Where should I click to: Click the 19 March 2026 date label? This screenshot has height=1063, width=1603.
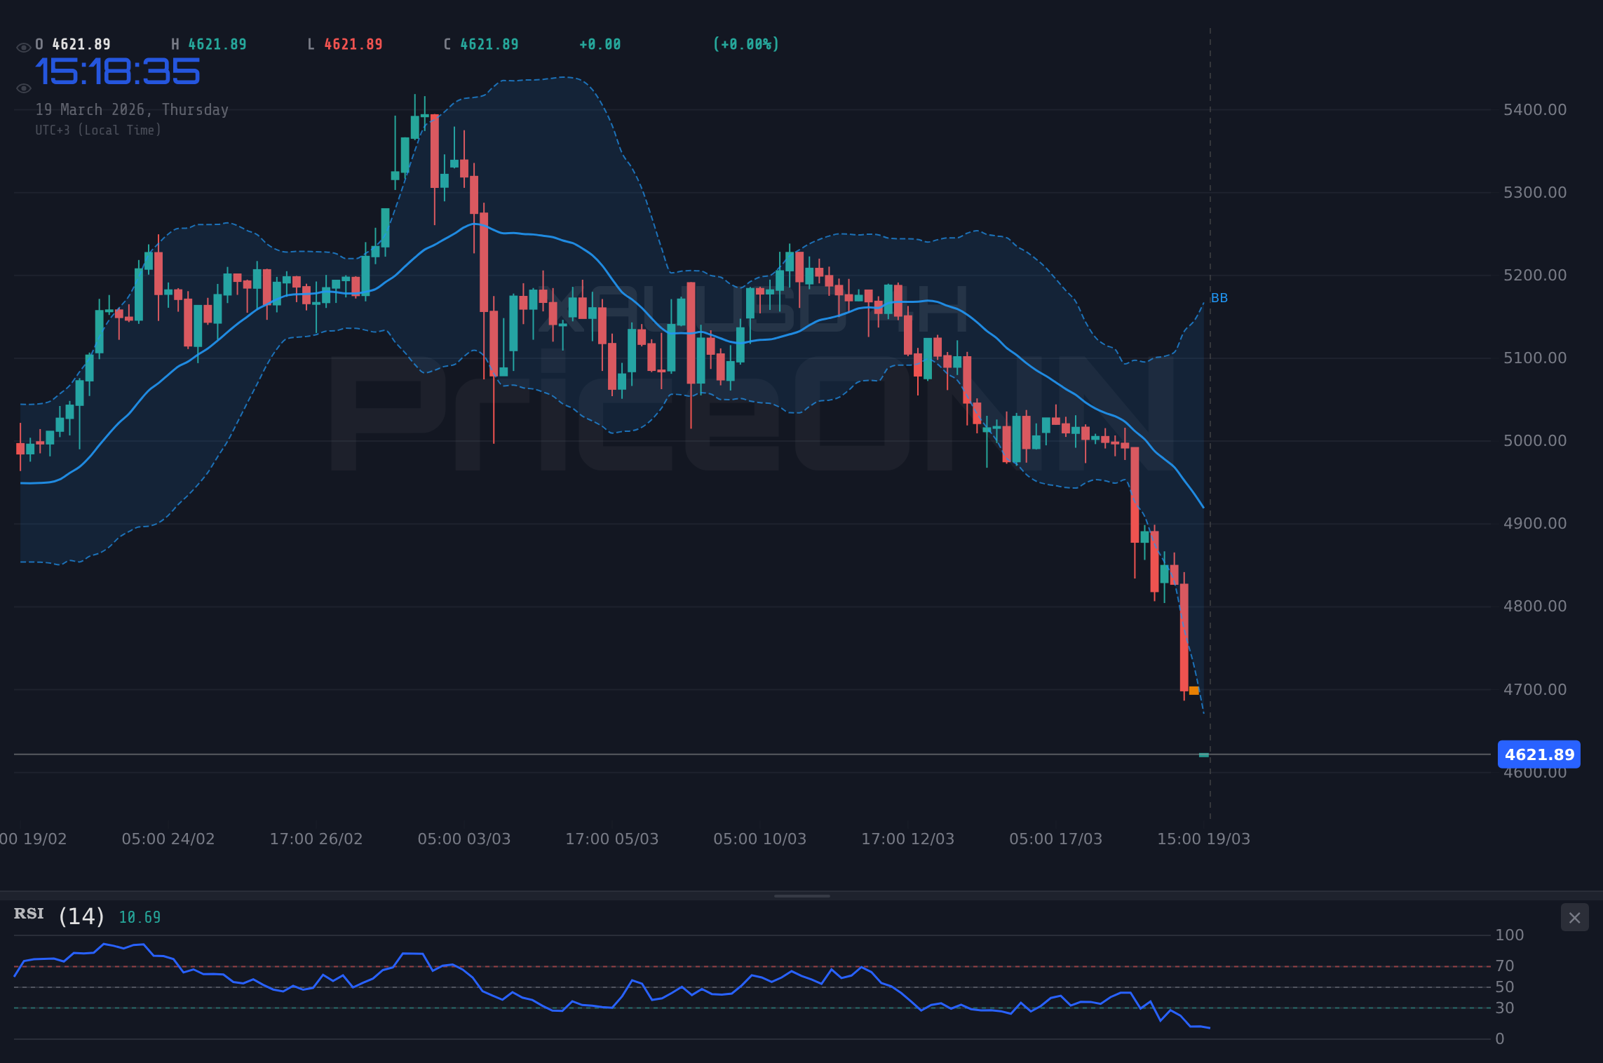[x=132, y=109]
